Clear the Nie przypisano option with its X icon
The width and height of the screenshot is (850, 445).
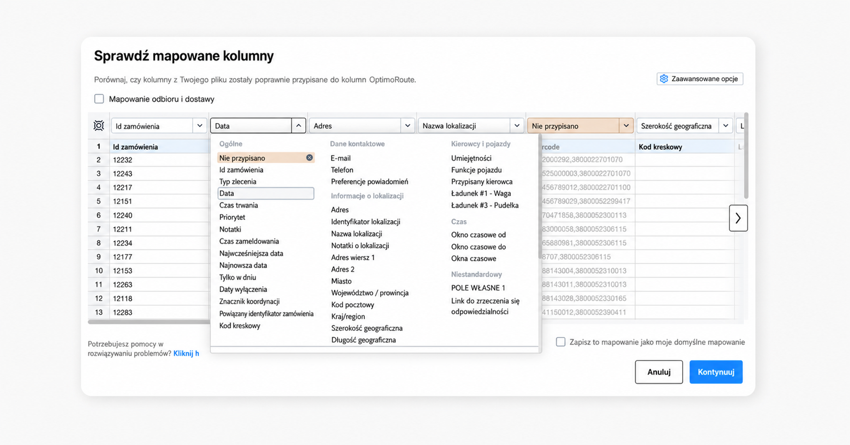pos(309,158)
